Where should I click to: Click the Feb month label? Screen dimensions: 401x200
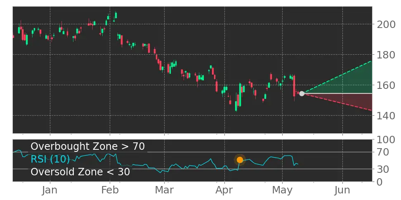(x=110, y=190)
